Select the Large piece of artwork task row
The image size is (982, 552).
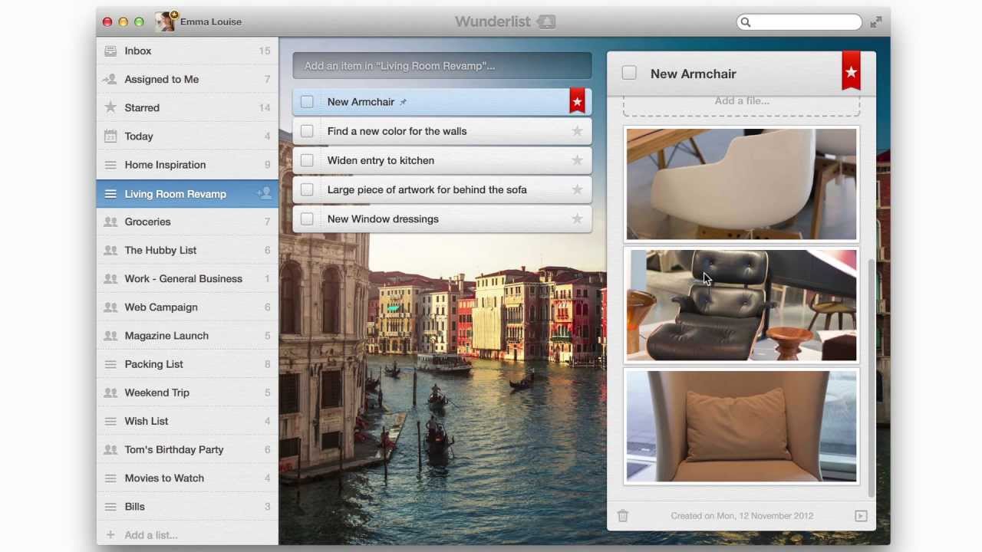pos(442,189)
